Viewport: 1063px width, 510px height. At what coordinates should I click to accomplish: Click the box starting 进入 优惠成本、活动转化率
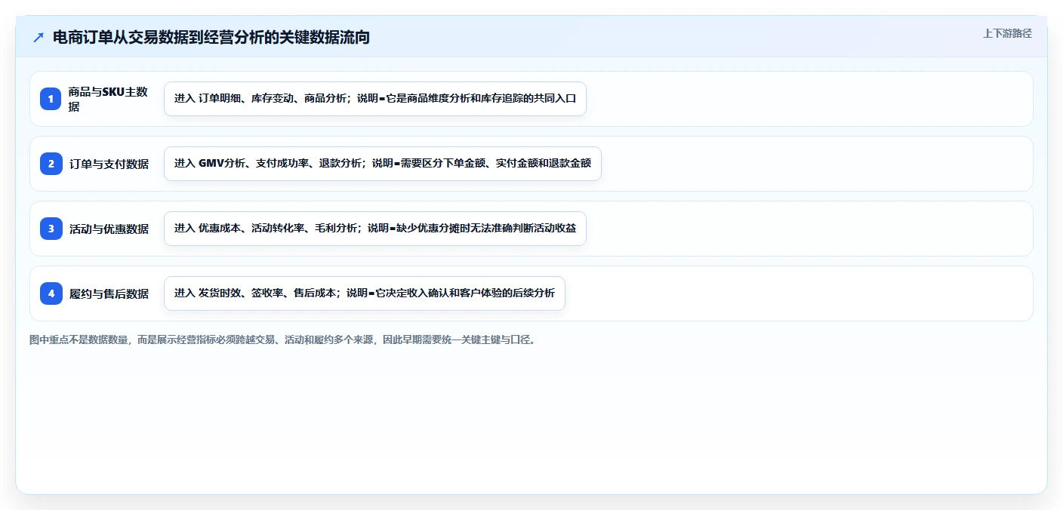coord(375,229)
